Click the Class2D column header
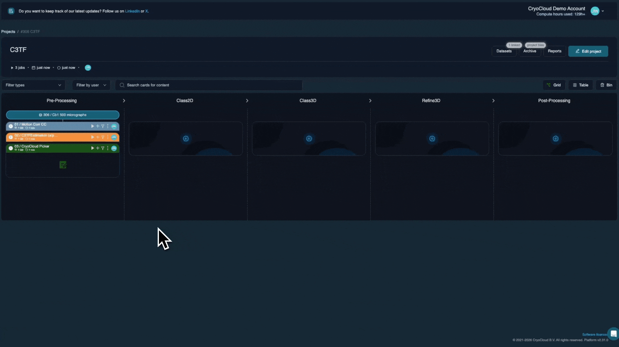Image resolution: width=619 pixels, height=347 pixels. click(185, 101)
